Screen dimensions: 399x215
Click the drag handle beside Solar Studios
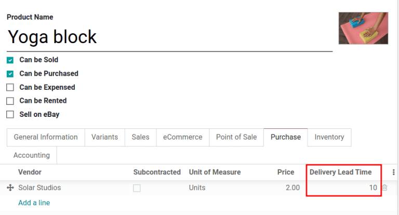click(10, 187)
